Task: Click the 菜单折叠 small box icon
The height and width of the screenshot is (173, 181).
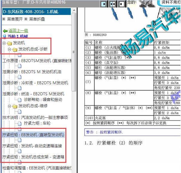Action: point(26,19)
